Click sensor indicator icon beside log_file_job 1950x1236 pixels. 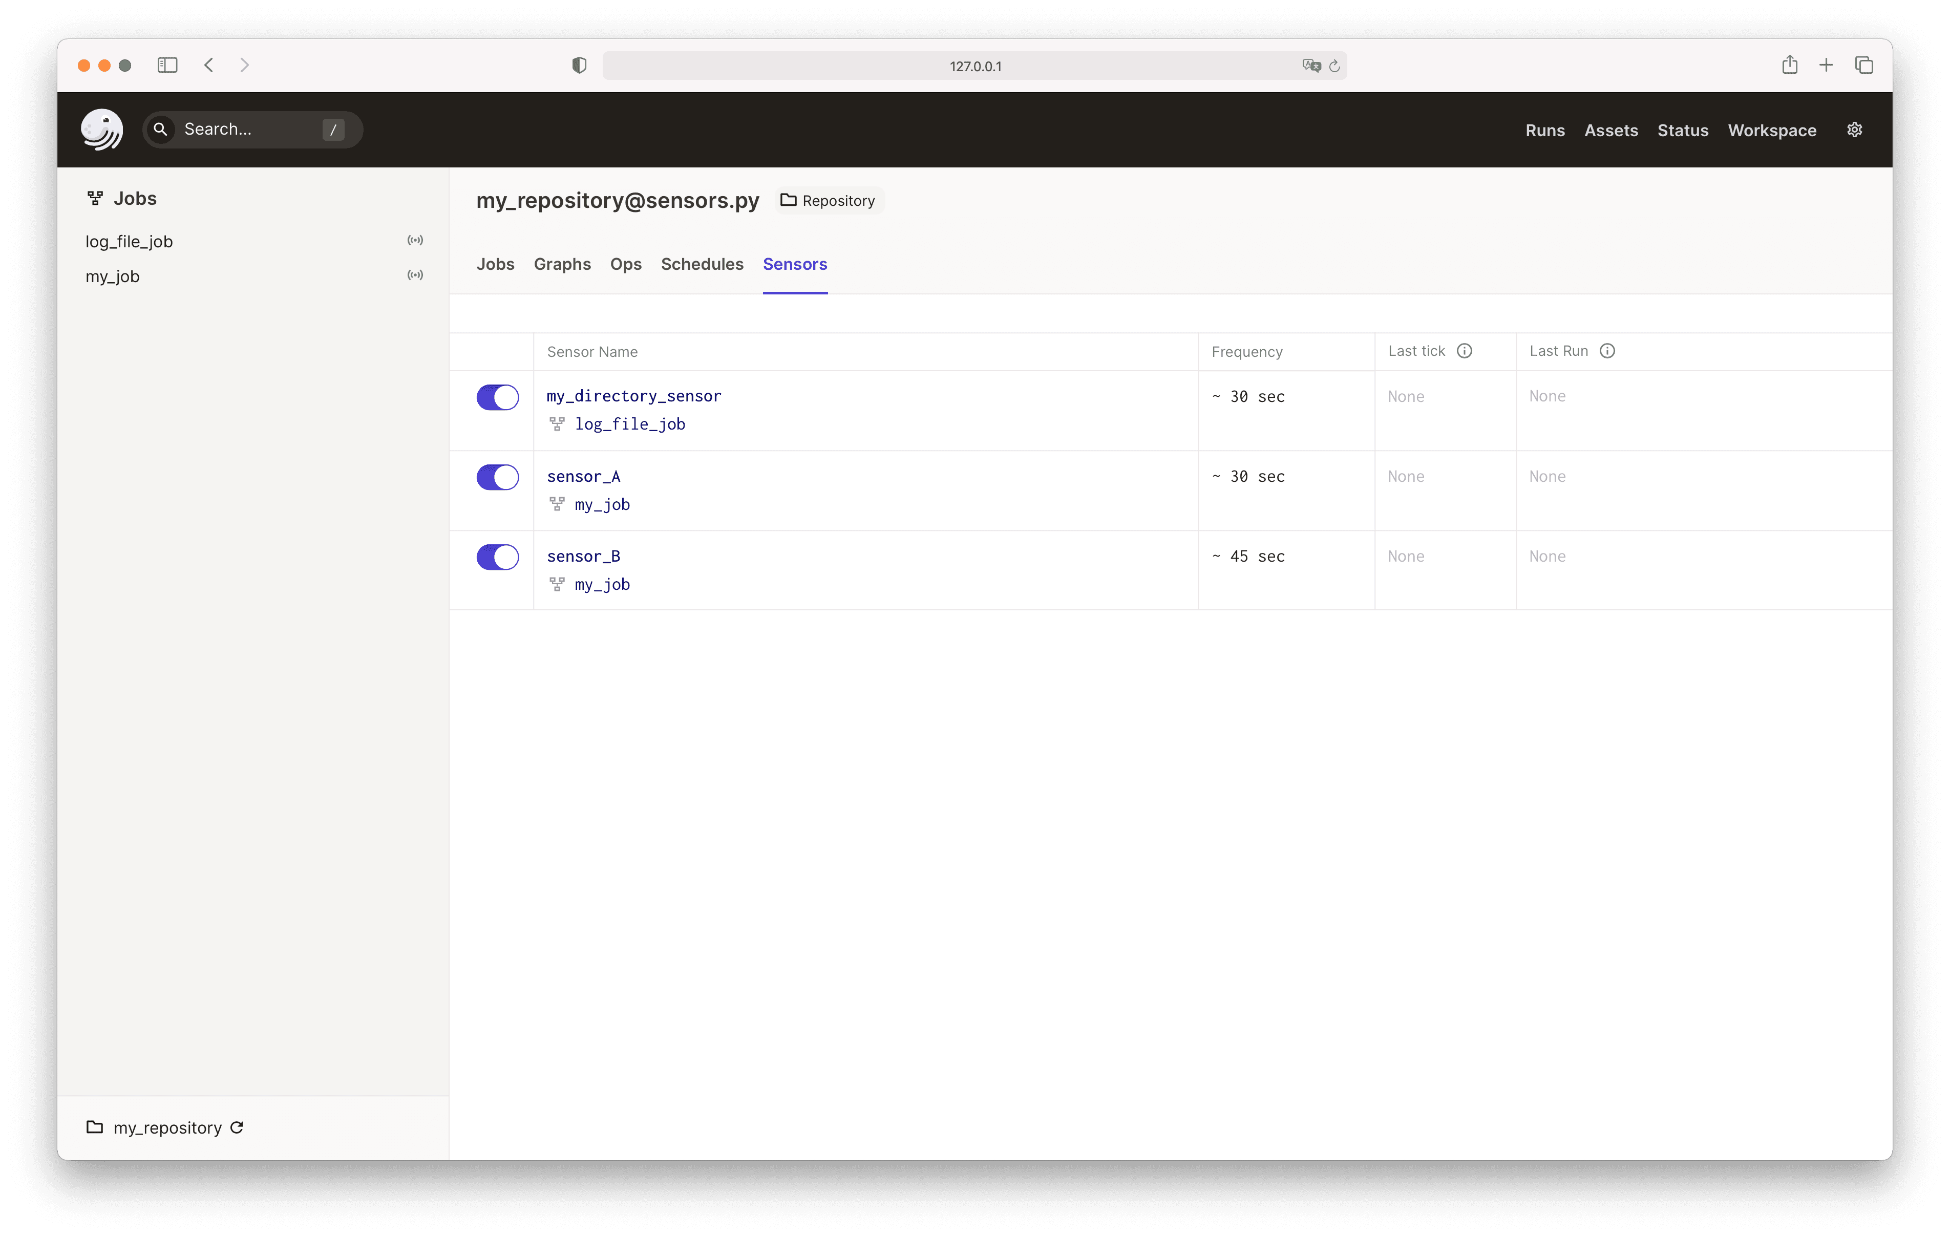pos(415,241)
